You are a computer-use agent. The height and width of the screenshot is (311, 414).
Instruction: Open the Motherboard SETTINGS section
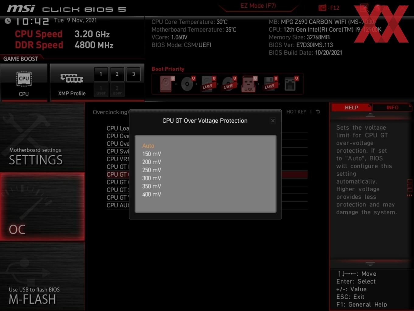[42, 137]
